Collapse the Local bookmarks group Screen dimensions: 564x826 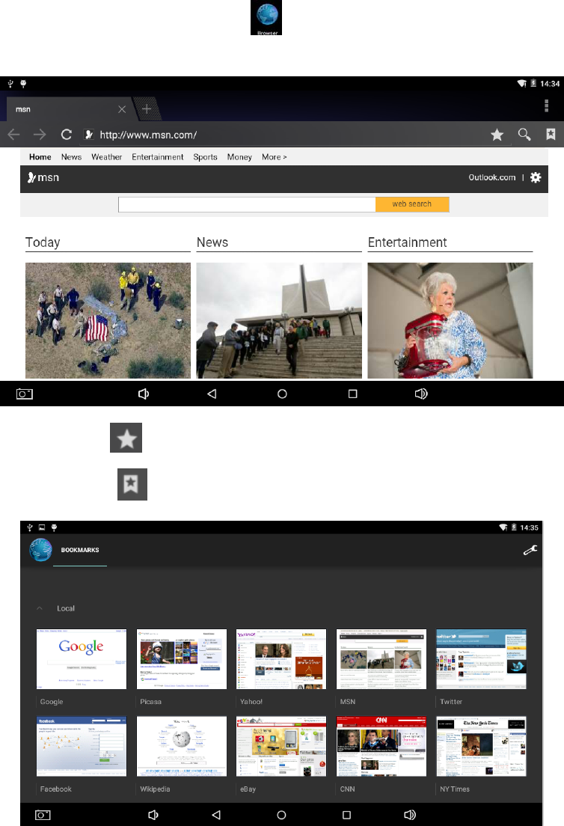click(x=40, y=608)
